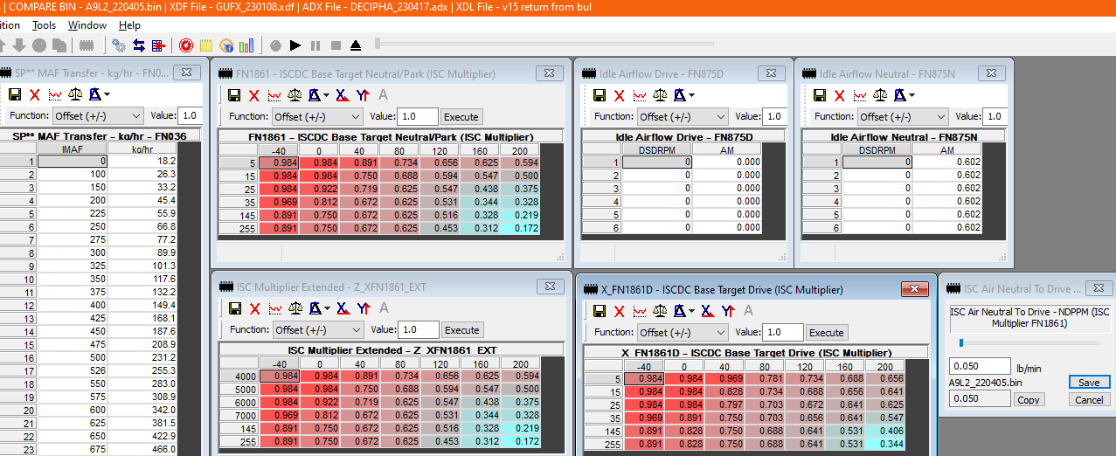Viewport: 1116px width, 456px height.
Task: Click Execute in ISC Multiplier Extended window
Action: point(461,330)
